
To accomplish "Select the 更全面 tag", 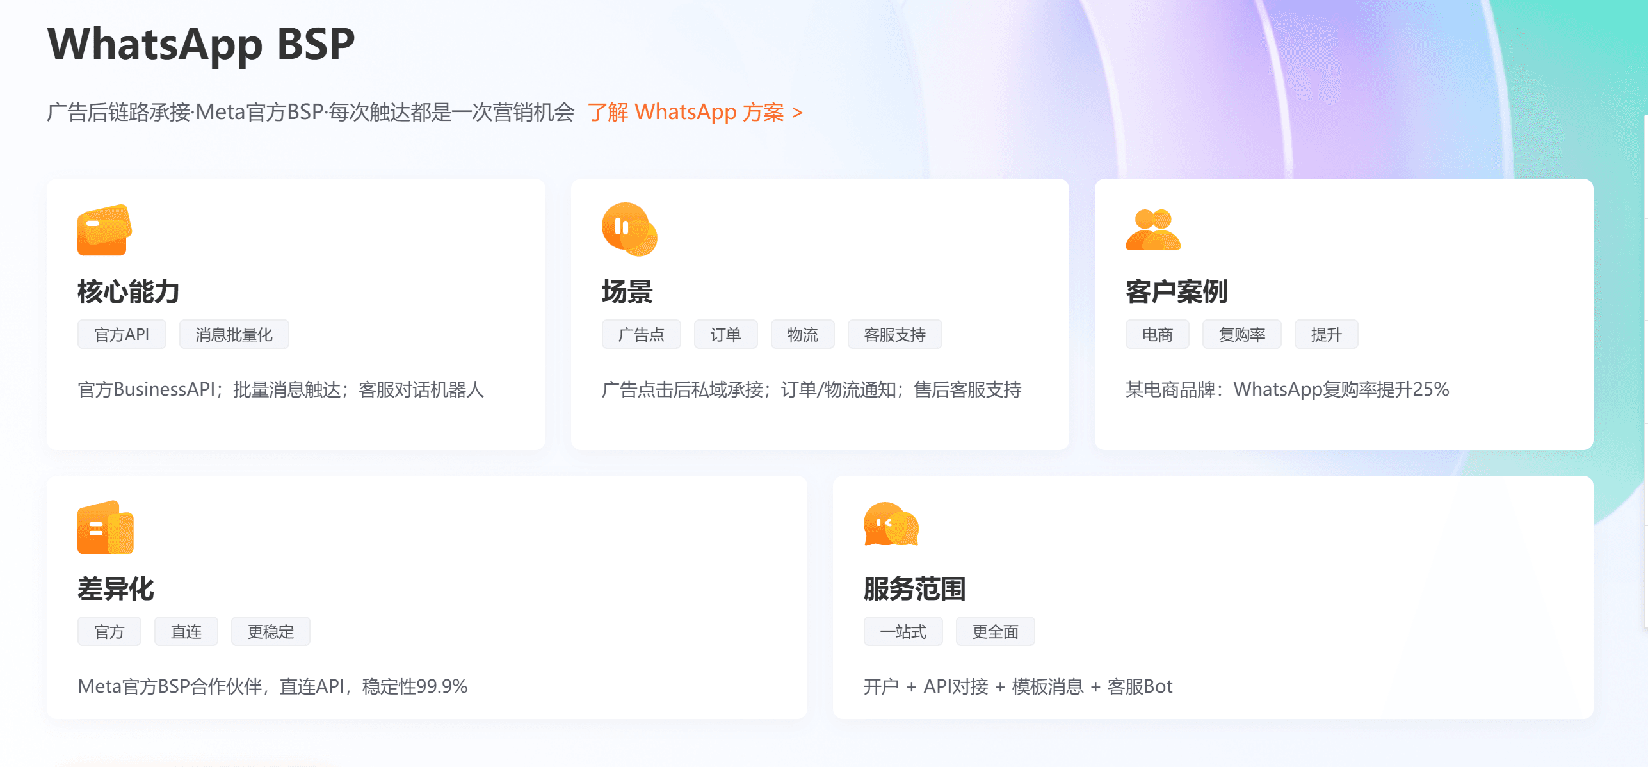I will (995, 631).
